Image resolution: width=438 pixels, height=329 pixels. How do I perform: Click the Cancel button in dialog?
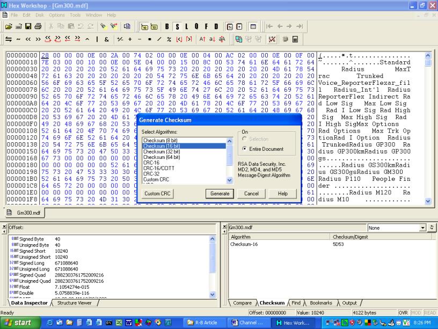point(251,194)
